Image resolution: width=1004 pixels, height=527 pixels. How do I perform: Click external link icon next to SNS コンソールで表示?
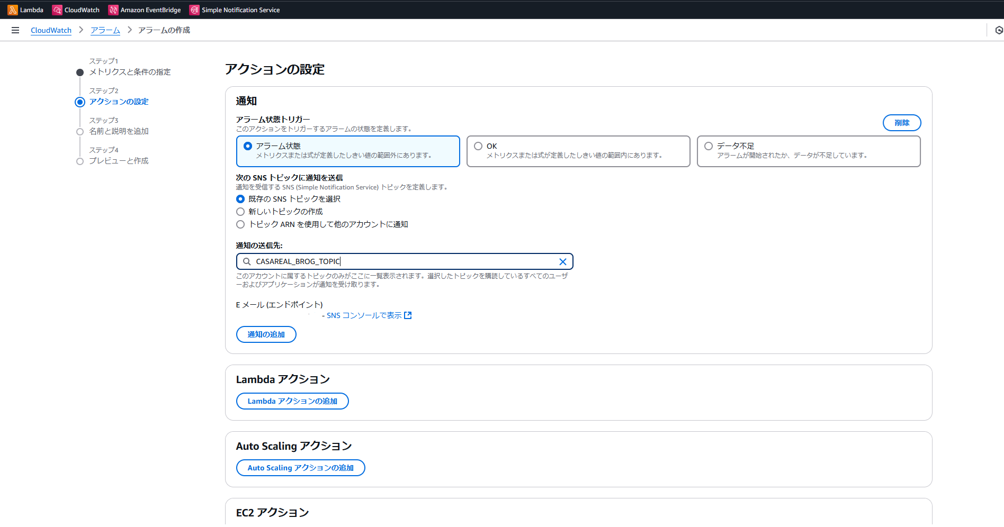408,315
